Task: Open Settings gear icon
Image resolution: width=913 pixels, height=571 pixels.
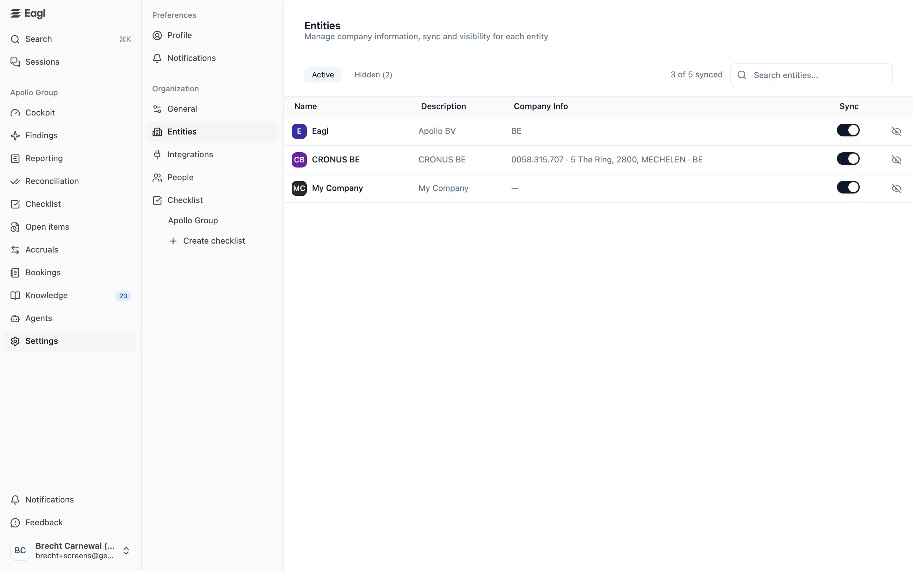Action: tap(15, 341)
